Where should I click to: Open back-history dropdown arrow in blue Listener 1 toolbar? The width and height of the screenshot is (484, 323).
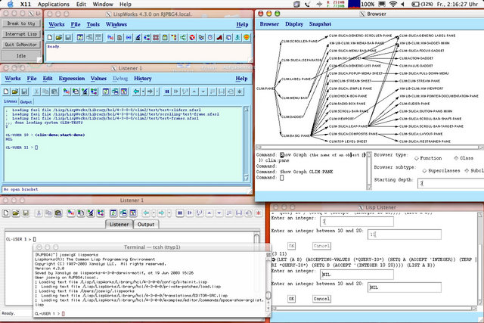143,92
